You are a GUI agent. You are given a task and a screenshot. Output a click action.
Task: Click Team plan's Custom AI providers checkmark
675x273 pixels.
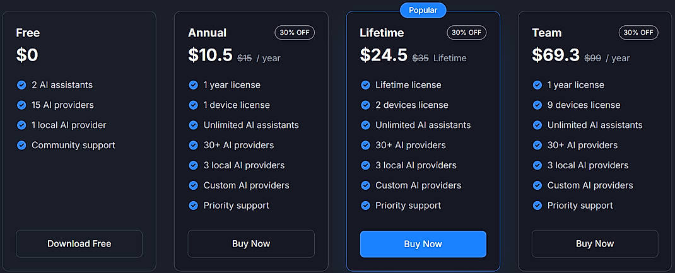click(x=537, y=185)
